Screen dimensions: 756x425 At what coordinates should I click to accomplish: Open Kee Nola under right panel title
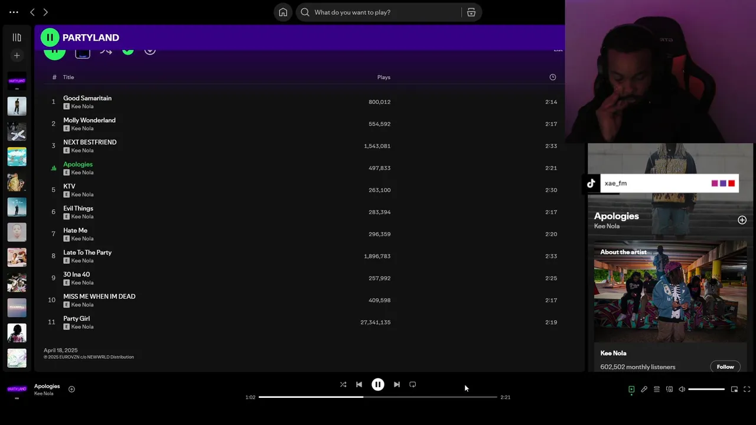click(607, 226)
